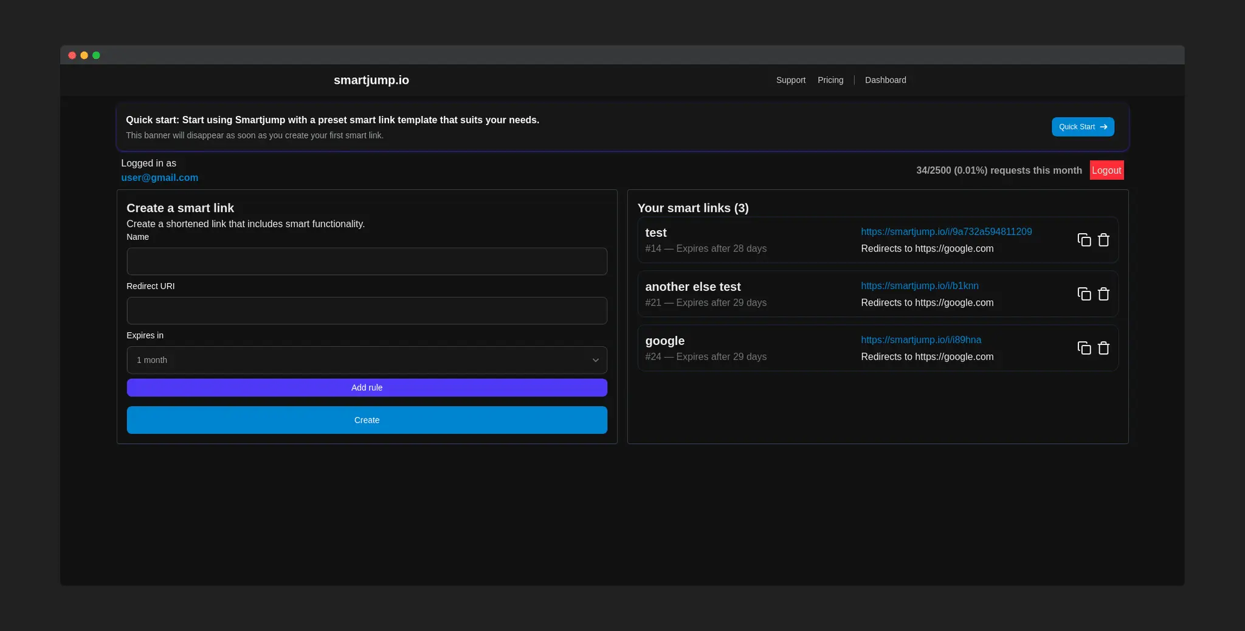Click the window's green maximize button
Viewport: 1245px width, 631px height.
pyautogui.click(x=96, y=55)
